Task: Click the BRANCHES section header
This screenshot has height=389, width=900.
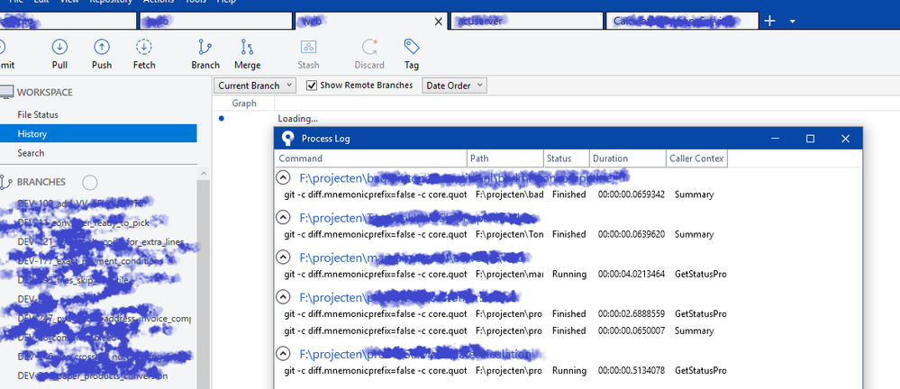Action: 41,182
